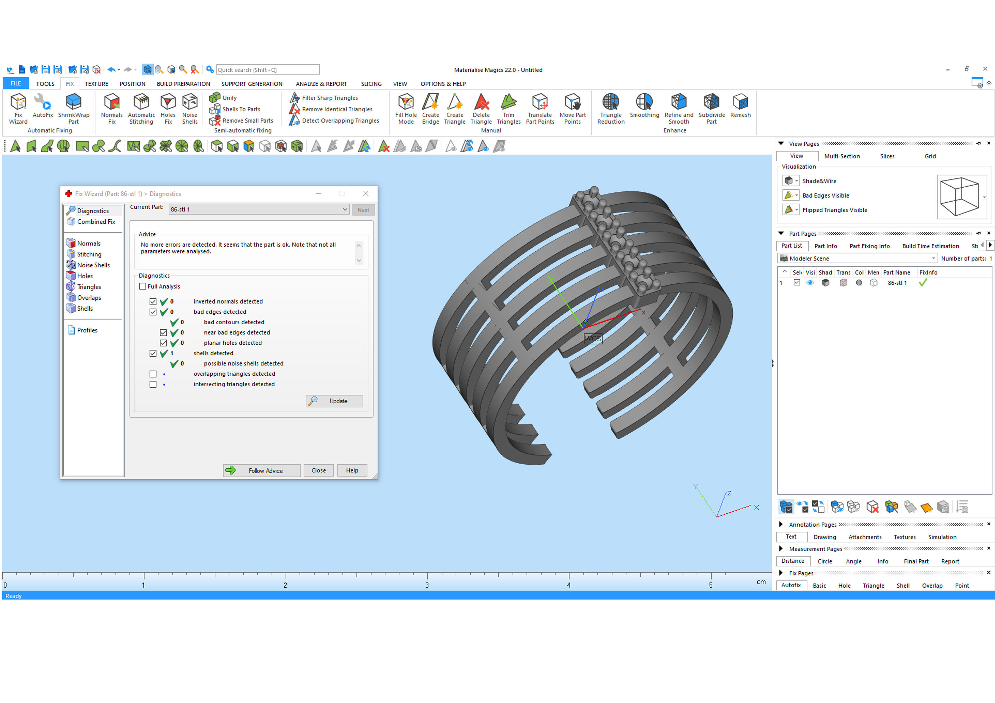Select Filter Sharp Triangles
995x703 pixels.
324,98
